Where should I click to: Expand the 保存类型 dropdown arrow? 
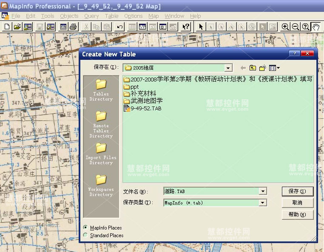click(262, 203)
